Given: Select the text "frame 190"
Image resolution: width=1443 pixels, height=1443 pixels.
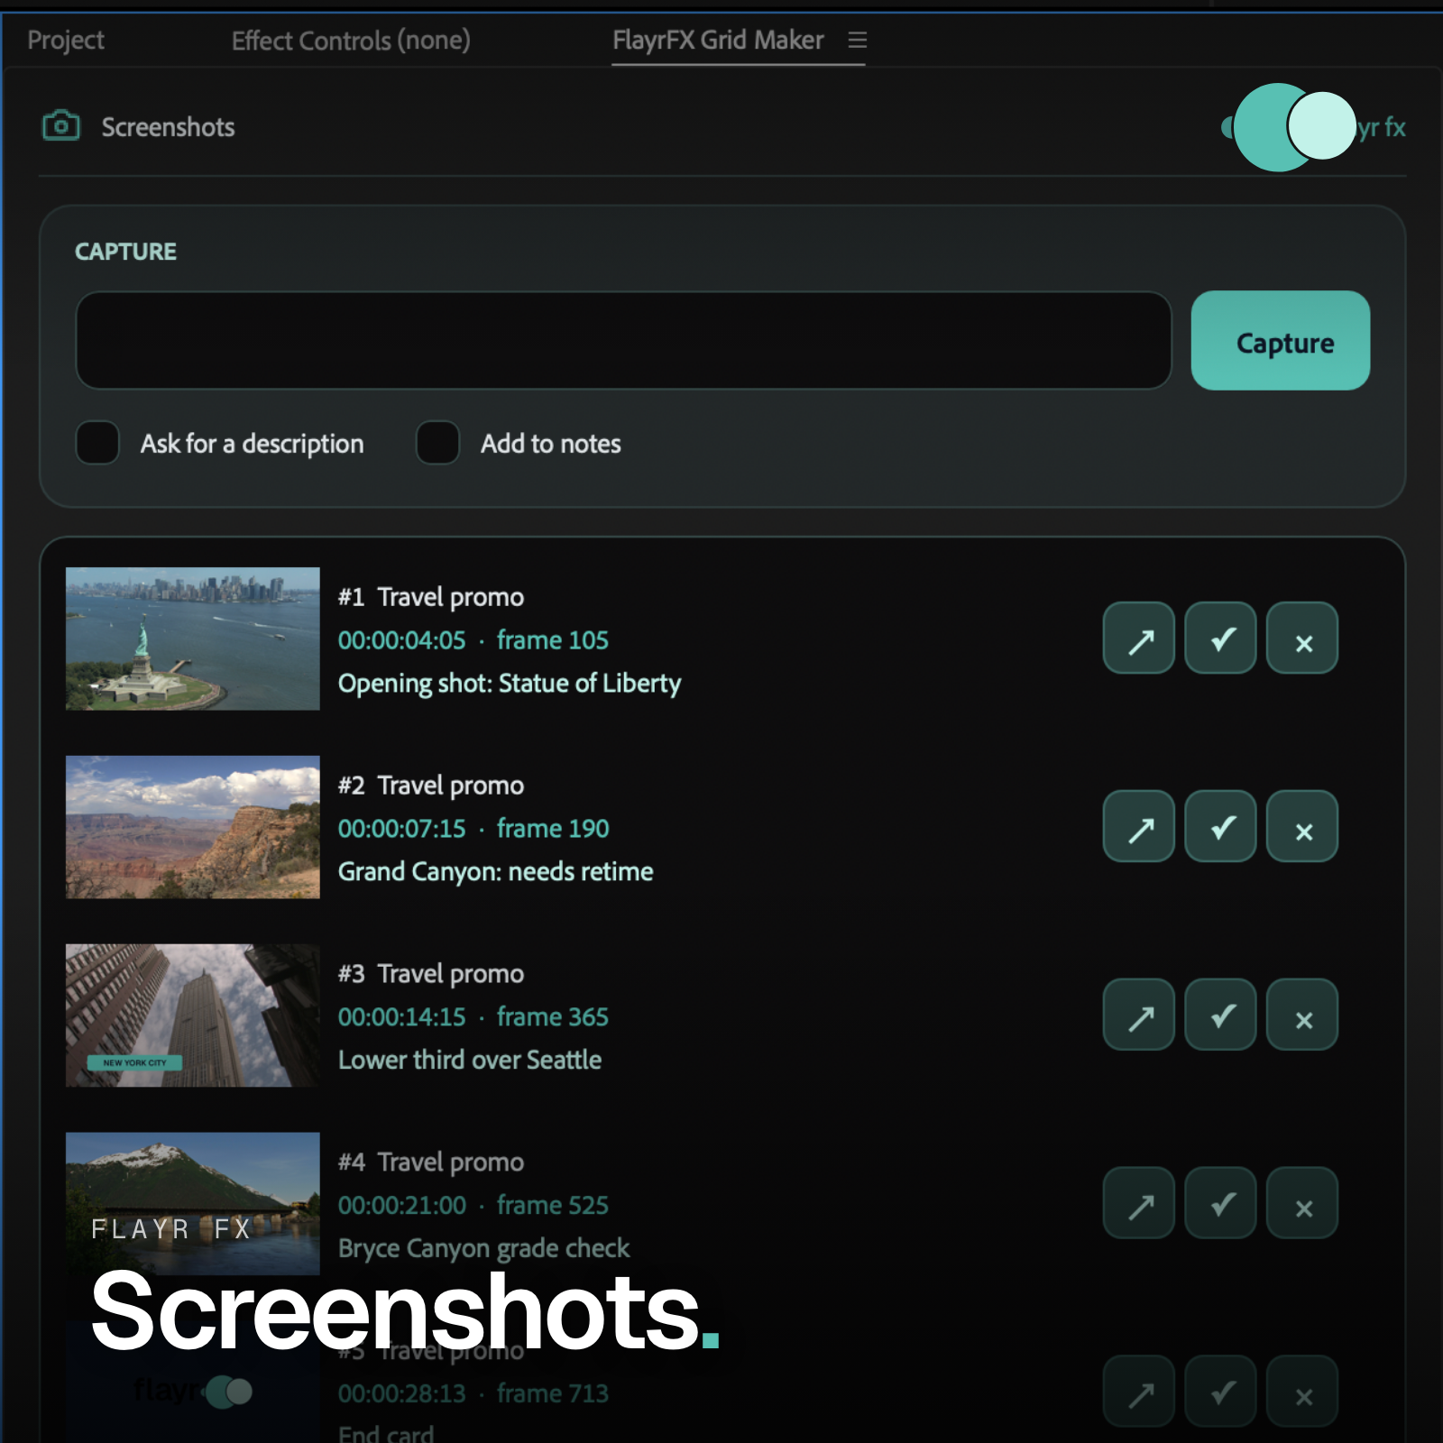Looking at the screenshot, I should [x=553, y=829].
